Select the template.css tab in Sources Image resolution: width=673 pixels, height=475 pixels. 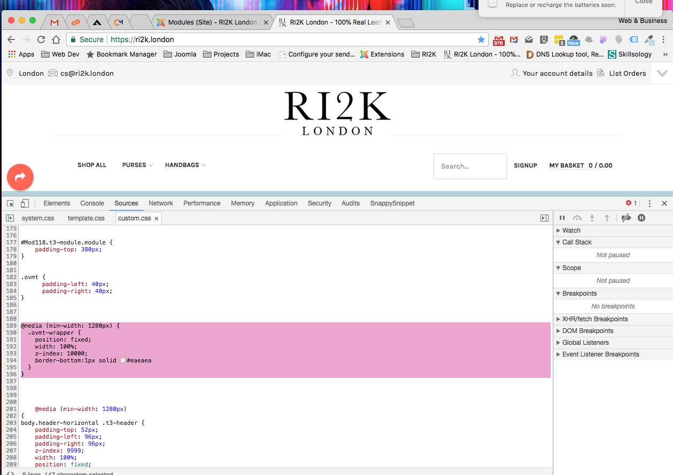[86, 218]
